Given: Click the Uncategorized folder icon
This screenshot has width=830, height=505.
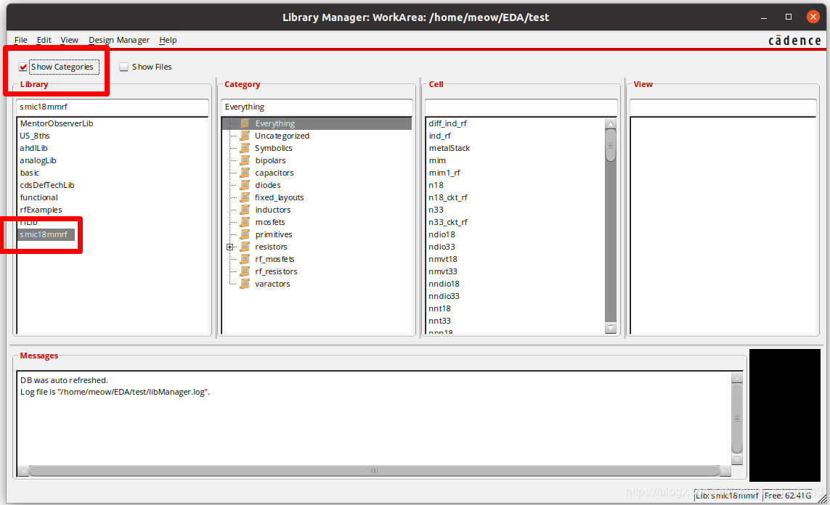Looking at the screenshot, I should [245, 136].
